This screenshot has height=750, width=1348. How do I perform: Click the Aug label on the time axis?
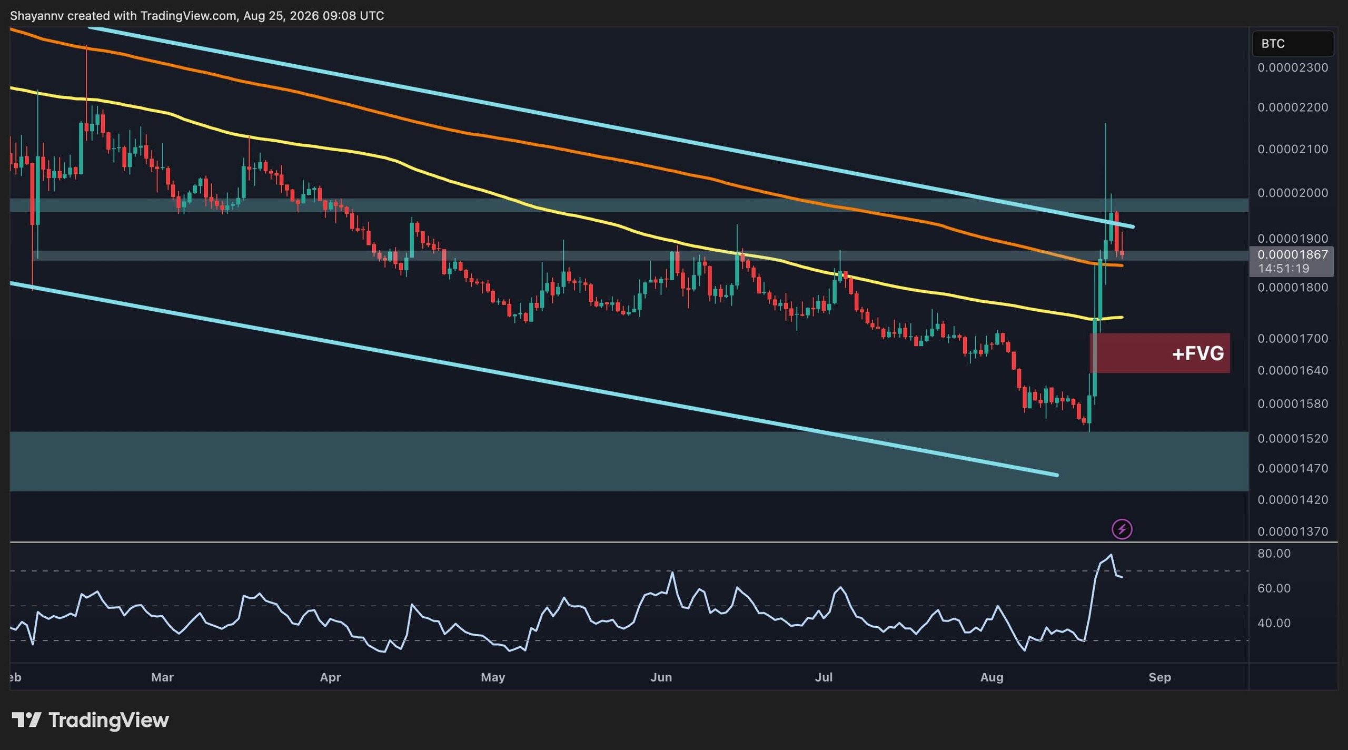(x=992, y=677)
